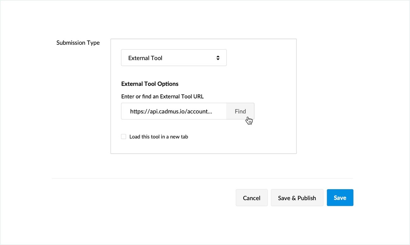Click the Enter or find External Tool URL label

162,96
